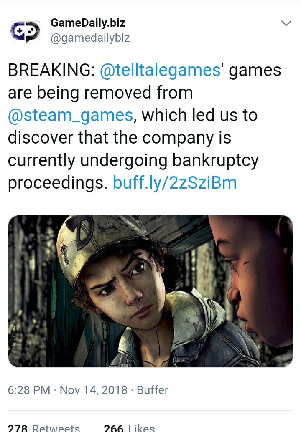
Task: Expand the tweet options chevron
Action: tap(286, 23)
